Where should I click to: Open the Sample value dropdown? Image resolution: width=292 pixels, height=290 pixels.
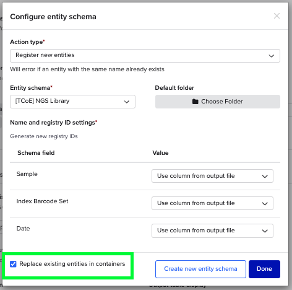[212, 176]
